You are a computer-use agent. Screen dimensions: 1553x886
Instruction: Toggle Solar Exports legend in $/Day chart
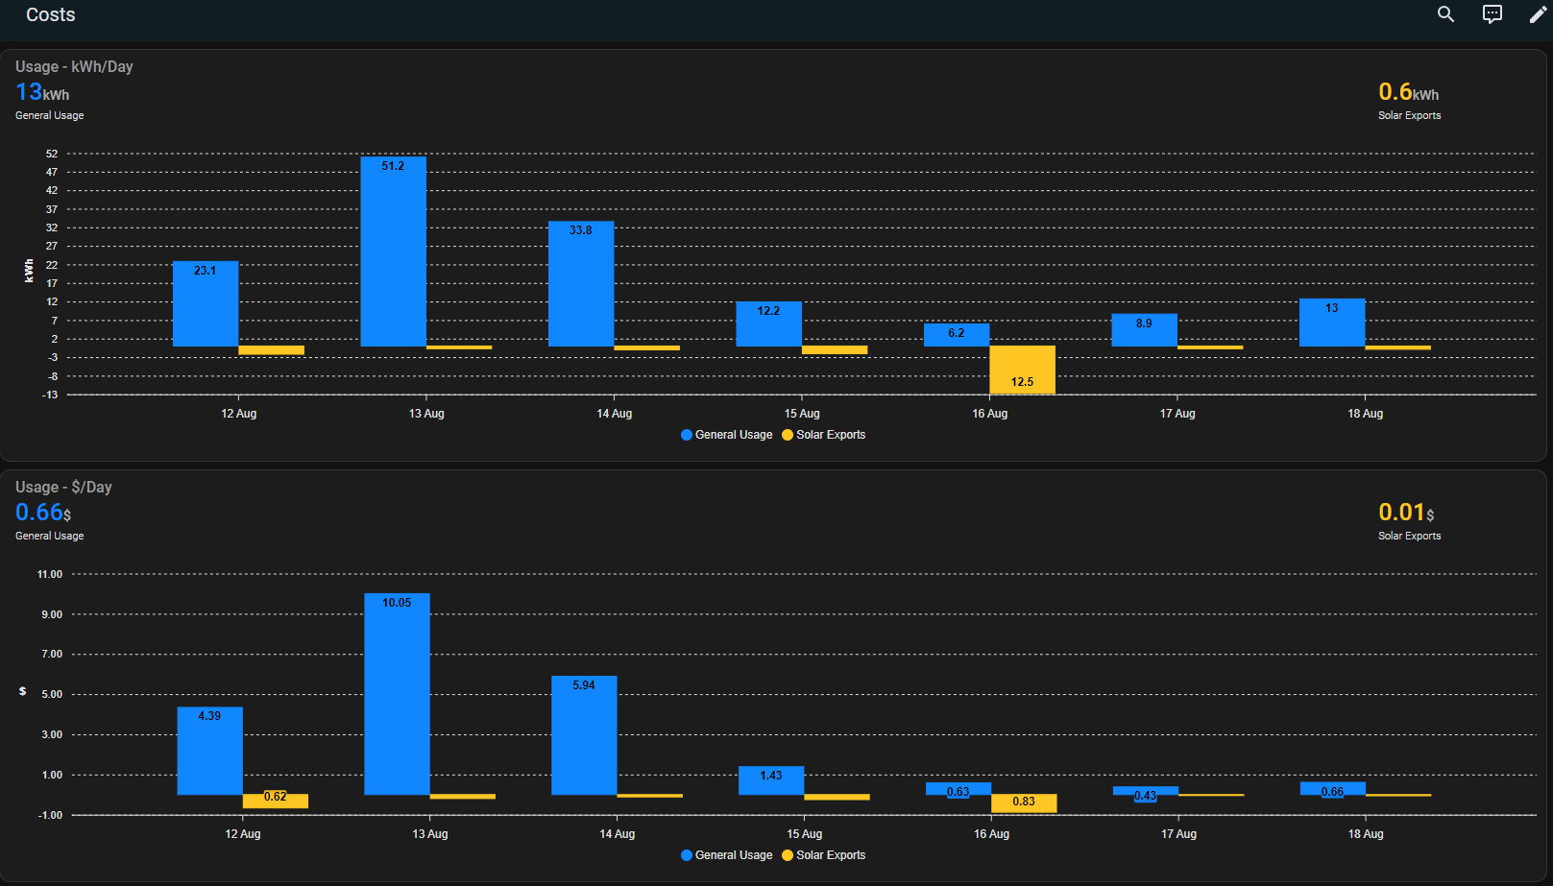[x=824, y=855]
